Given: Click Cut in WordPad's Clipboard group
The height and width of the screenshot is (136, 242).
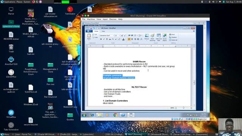Looking at the screenshot, I should pos(95,34).
